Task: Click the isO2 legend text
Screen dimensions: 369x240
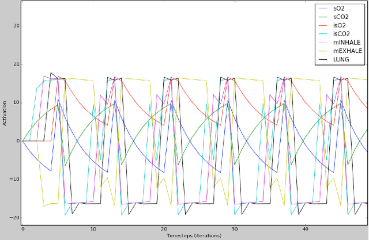Action: click(x=339, y=25)
